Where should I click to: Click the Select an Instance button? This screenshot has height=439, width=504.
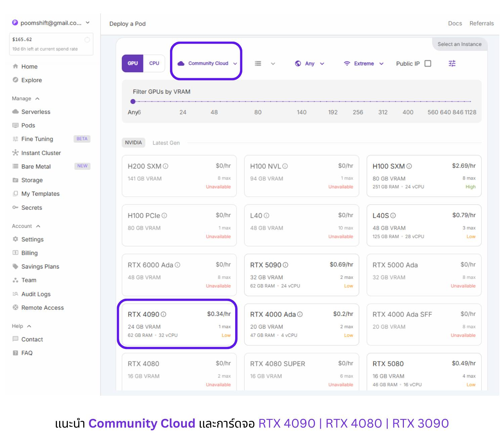[460, 44]
